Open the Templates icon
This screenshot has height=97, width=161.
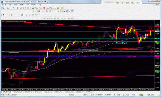coord(72,12)
